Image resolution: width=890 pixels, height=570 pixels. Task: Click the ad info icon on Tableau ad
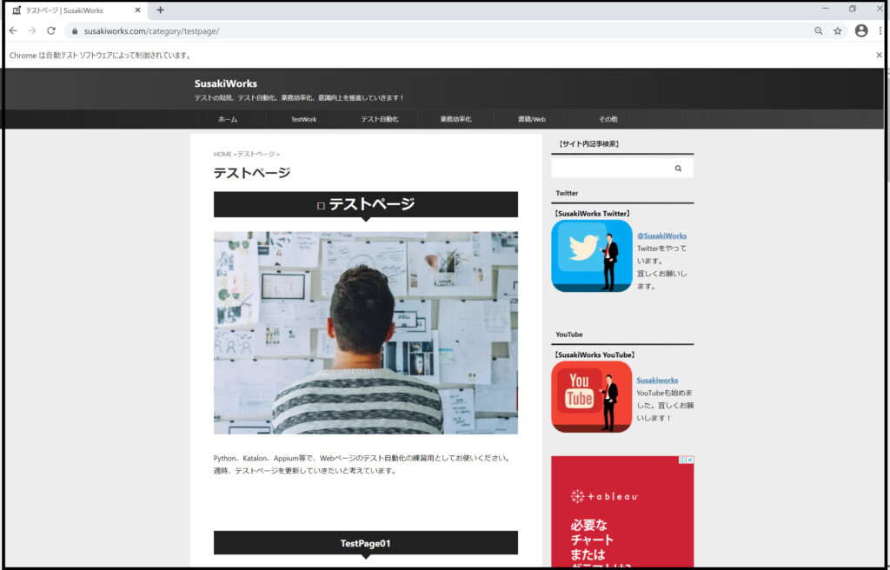pos(683,460)
